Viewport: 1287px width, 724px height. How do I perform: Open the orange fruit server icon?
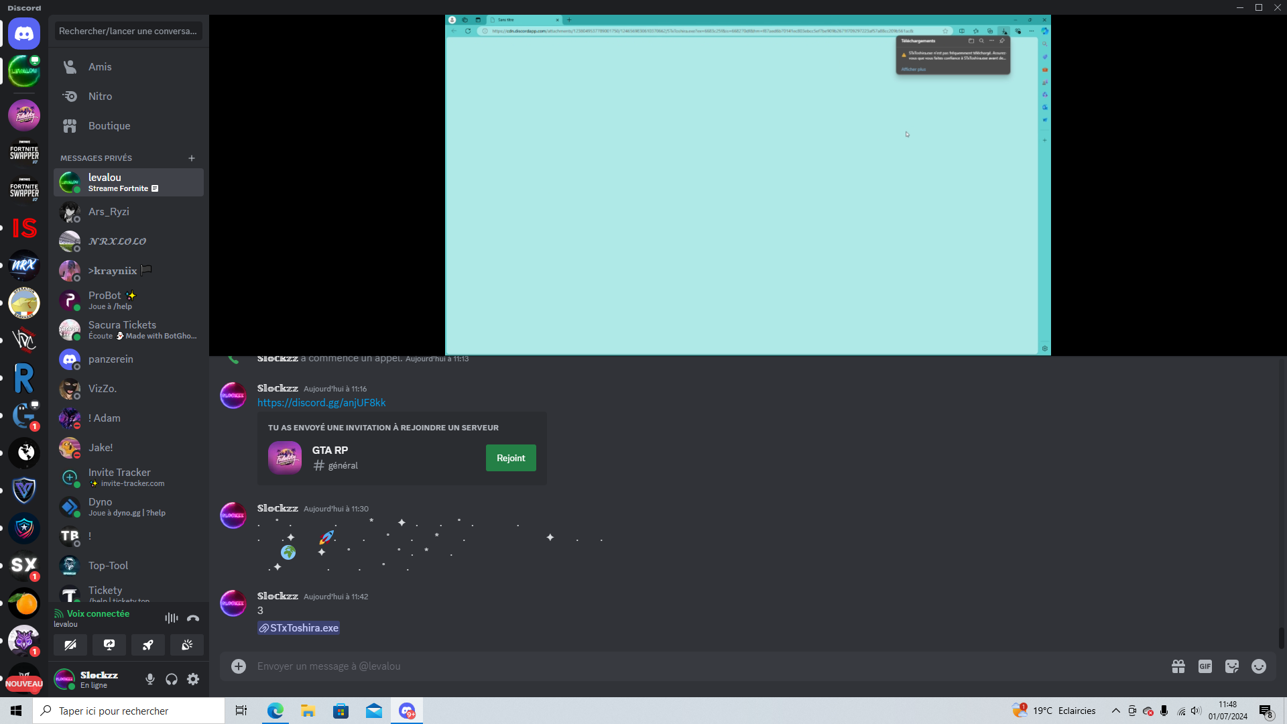(24, 603)
